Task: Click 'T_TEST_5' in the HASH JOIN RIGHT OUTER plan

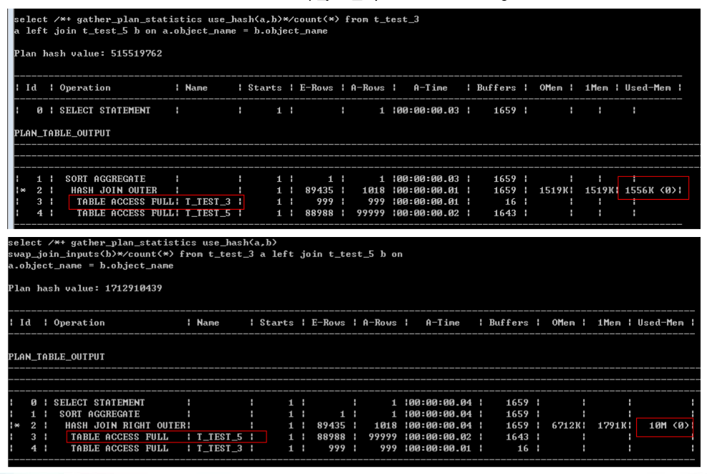Action: pyautogui.click(x=220, y=437)
